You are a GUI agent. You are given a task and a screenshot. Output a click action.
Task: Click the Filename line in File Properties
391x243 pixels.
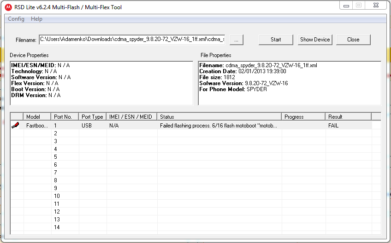click(x=258, y=65)
